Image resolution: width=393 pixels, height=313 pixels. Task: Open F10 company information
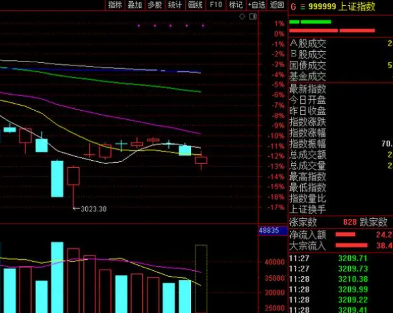coord(216,5)
